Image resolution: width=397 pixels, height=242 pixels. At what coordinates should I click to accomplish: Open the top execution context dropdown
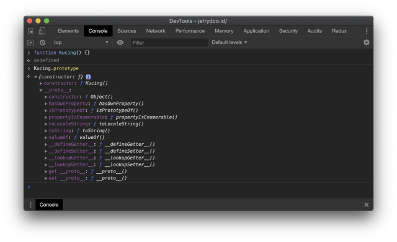click(81, 43)
